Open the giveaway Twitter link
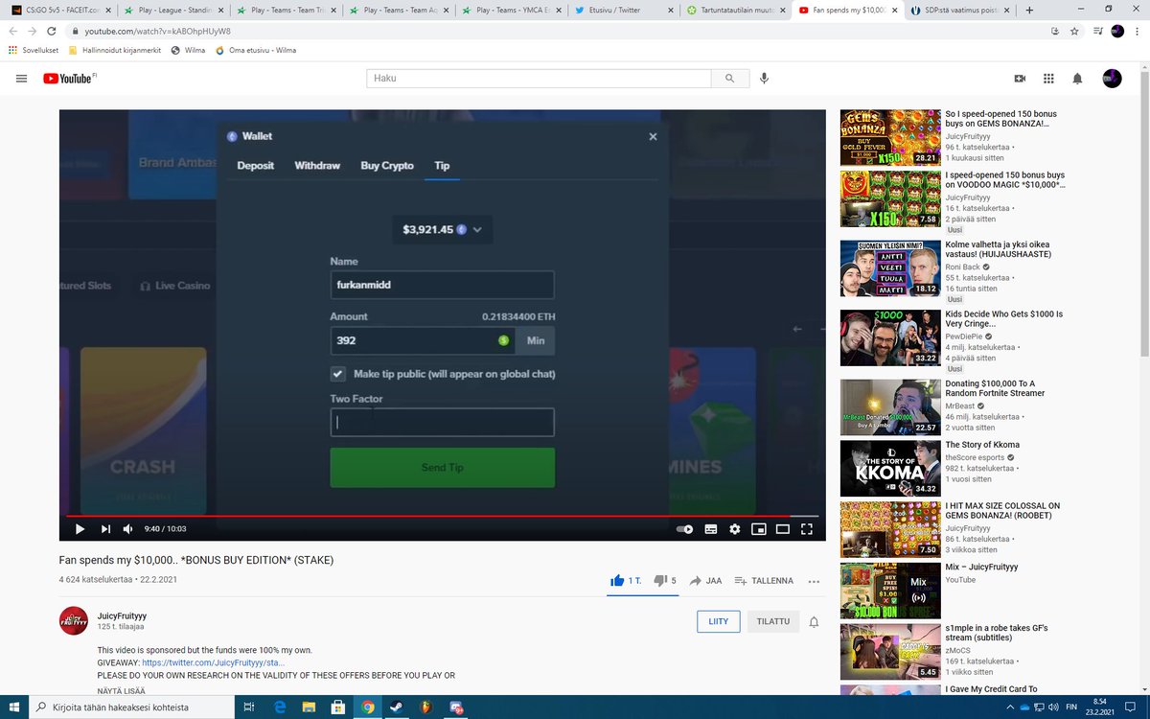1150x719 pixels. (x=214, y=662)
